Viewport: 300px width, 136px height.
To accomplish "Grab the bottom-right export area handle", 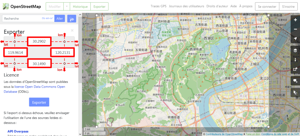I will [x=268, y=127].
